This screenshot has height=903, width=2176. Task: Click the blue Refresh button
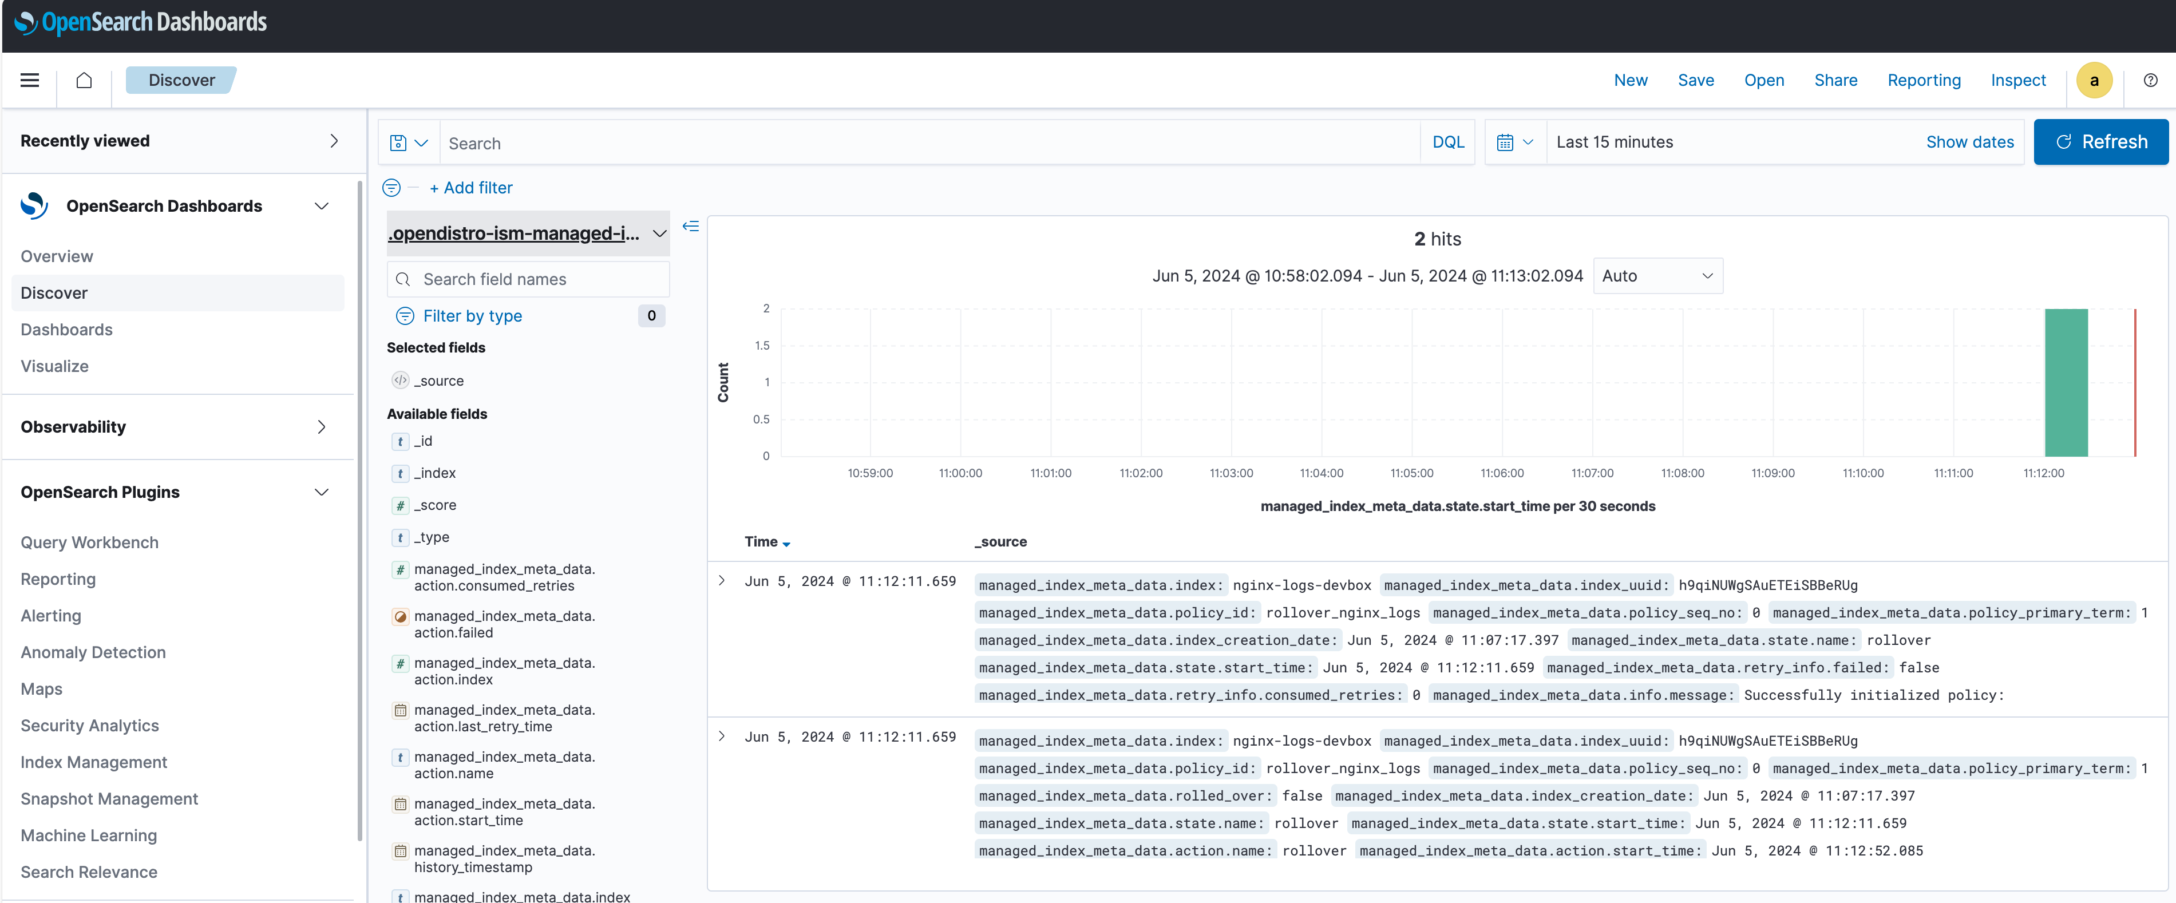pyautogui.click(x=2101, y=142)
